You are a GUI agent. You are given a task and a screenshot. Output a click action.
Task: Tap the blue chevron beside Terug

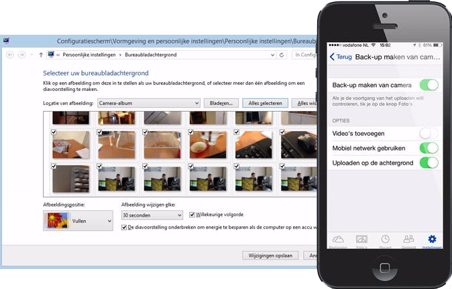[x=332, y=57]
